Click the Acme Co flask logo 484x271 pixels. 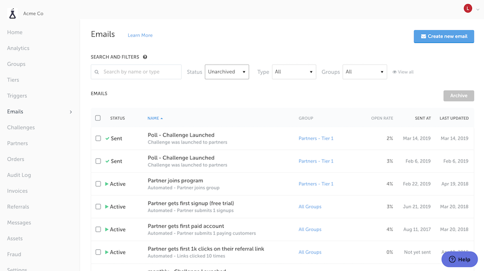click(13, 14)
